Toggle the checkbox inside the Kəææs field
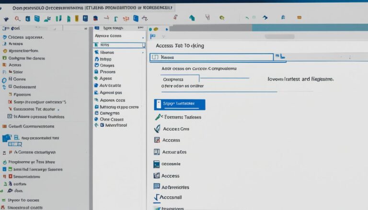 point(155,57)
